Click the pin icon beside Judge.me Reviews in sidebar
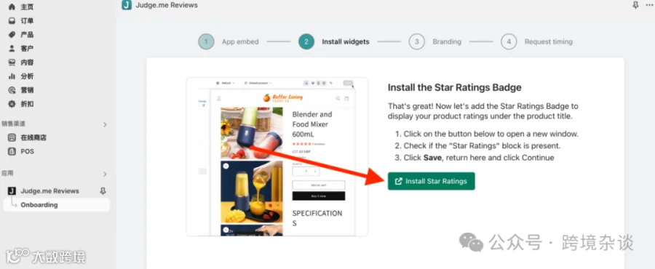This screenshot has height=269, width=655. tap(103, 191)
